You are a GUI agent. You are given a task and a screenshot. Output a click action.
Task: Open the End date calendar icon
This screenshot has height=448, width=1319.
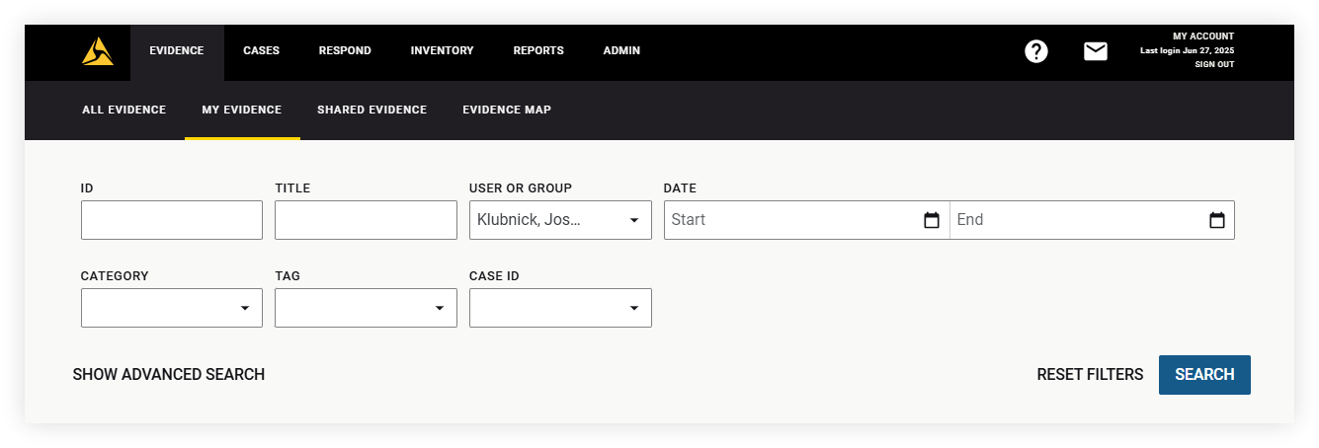tap(1216, 220)
